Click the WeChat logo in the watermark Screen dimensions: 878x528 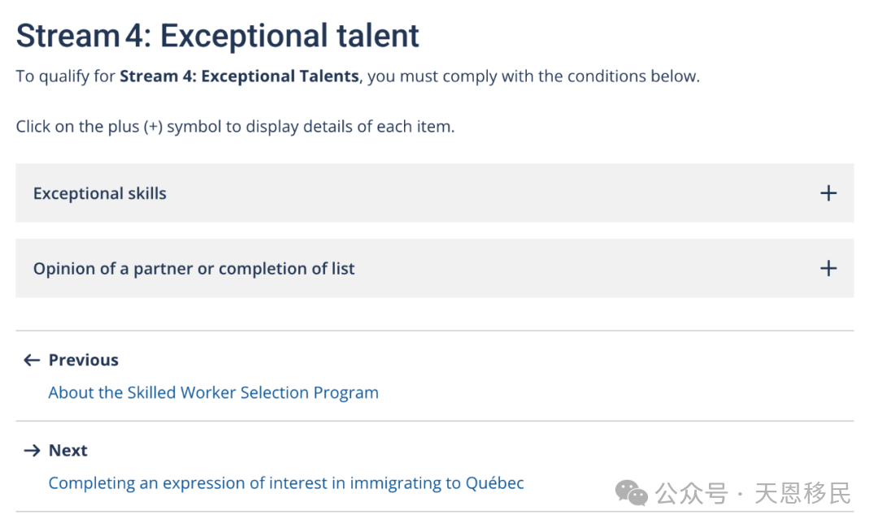(631, 493)
